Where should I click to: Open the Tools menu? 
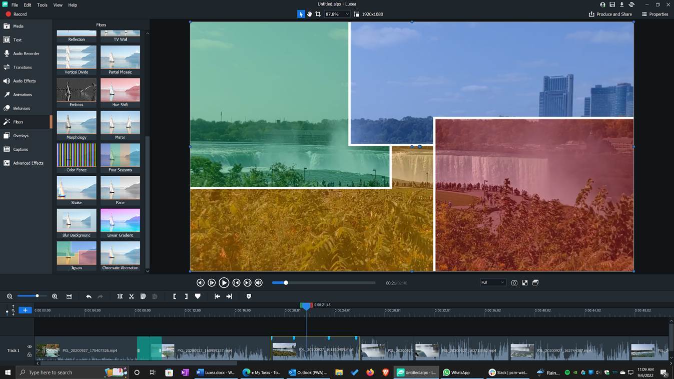[42, 5]
